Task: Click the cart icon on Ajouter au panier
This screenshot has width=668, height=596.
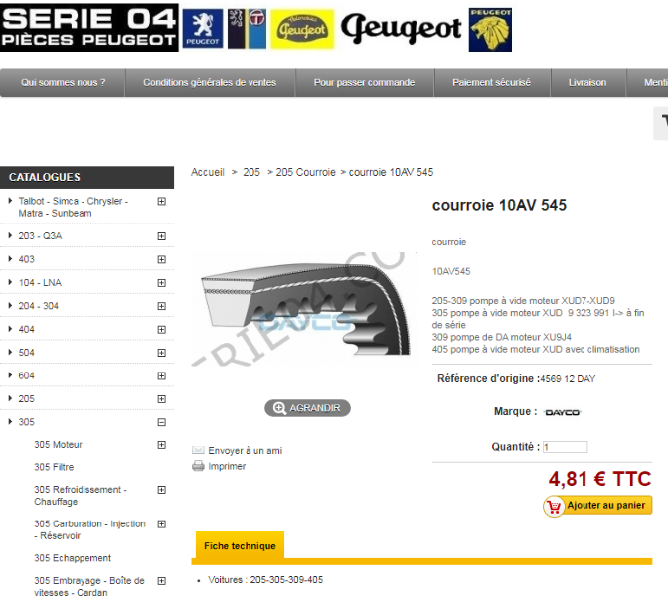Action: click(554, 507)
